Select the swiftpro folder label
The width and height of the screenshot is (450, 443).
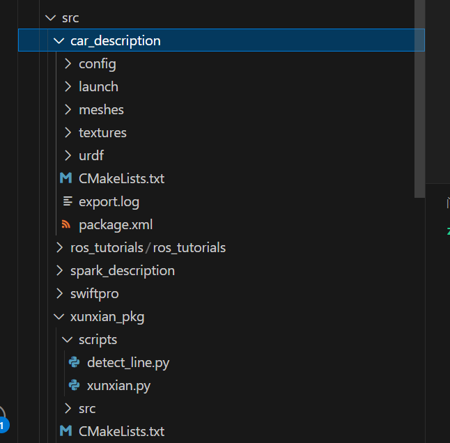click(95, 294)
